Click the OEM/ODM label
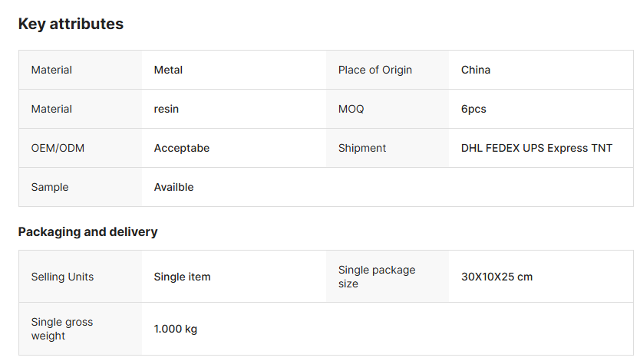Image resolution: width=640 pixels, height=364 pixels. click(58, 148)
